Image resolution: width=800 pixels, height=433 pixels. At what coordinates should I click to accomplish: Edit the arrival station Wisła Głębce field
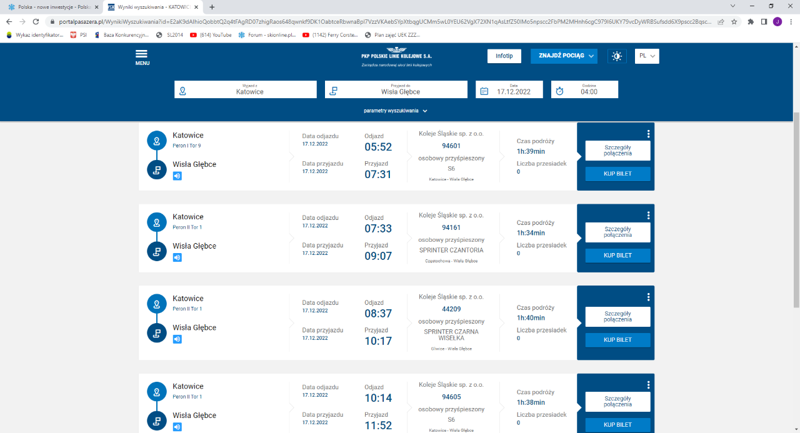pos(396,89)
